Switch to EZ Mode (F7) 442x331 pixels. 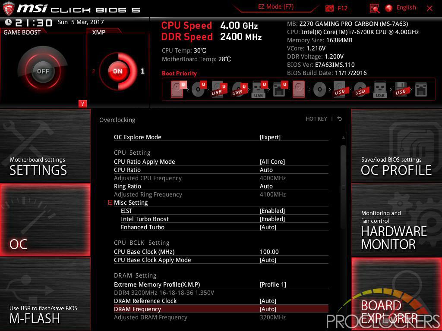276,7
